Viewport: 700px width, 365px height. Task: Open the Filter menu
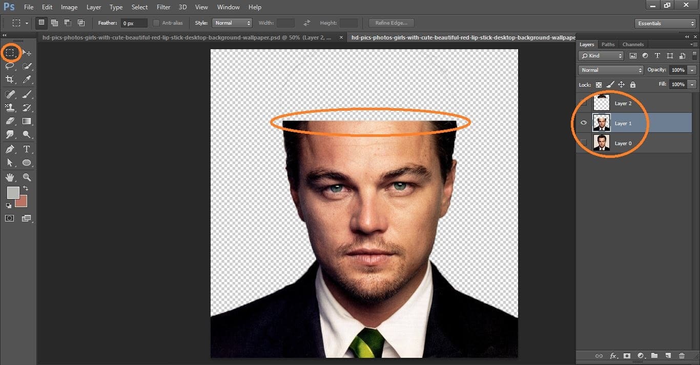pos(163,7)
